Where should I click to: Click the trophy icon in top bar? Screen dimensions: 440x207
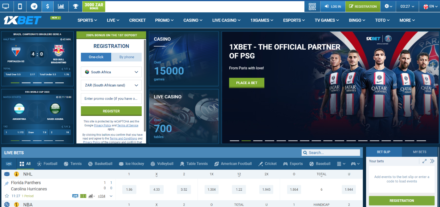click(x=75, y=6)
